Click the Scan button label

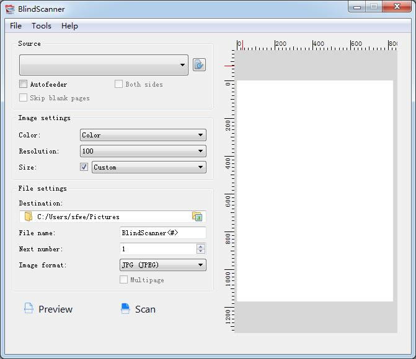pos(145,309)
